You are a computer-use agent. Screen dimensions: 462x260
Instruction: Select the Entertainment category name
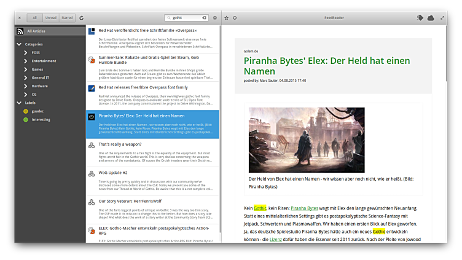pyautogui.click(x=44, y=61)
